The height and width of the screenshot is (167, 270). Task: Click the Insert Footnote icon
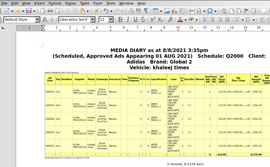pyautogui.click(x=232, y=11)
